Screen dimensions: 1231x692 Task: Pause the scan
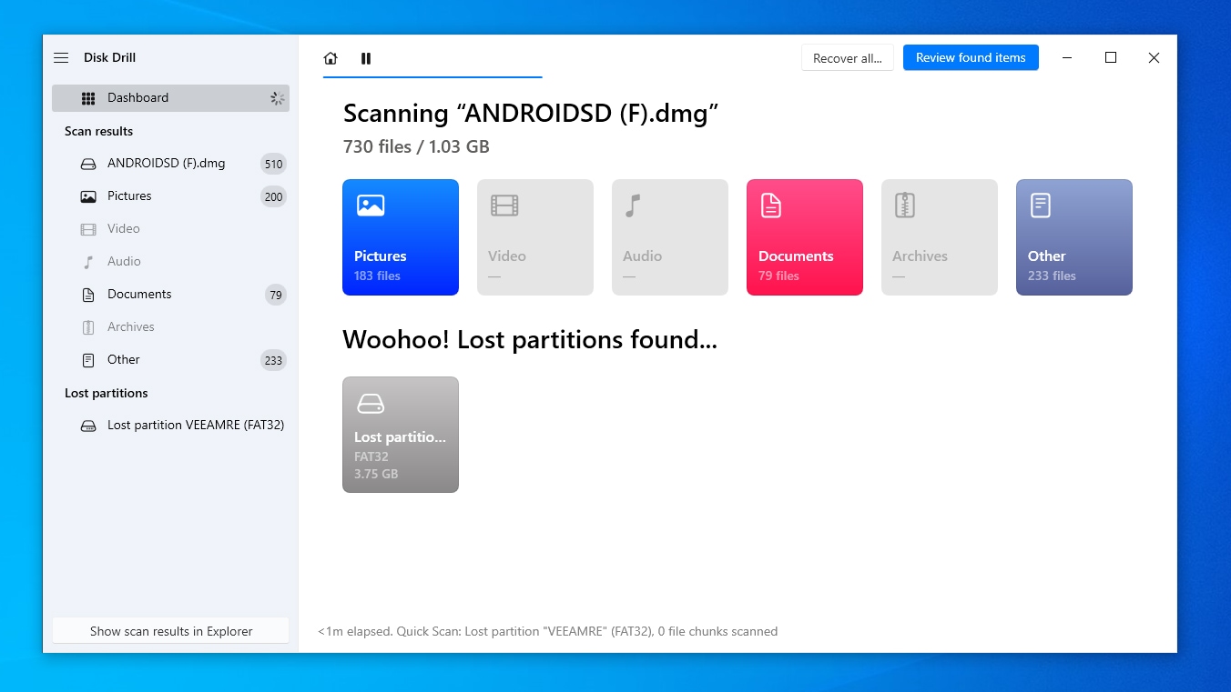coord(366,58)
